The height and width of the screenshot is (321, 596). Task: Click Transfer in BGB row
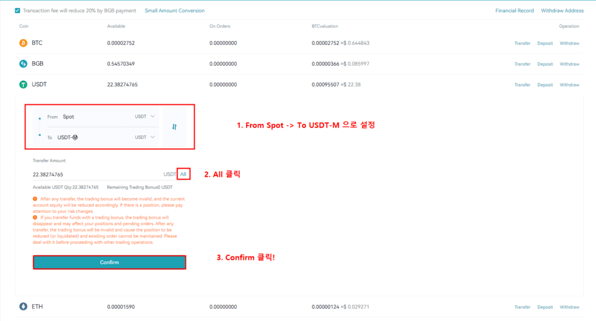tap(522, 64)
